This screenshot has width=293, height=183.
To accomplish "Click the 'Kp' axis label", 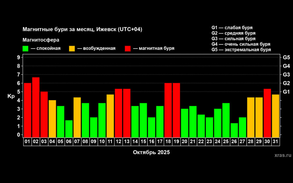I will coord(11,96).
